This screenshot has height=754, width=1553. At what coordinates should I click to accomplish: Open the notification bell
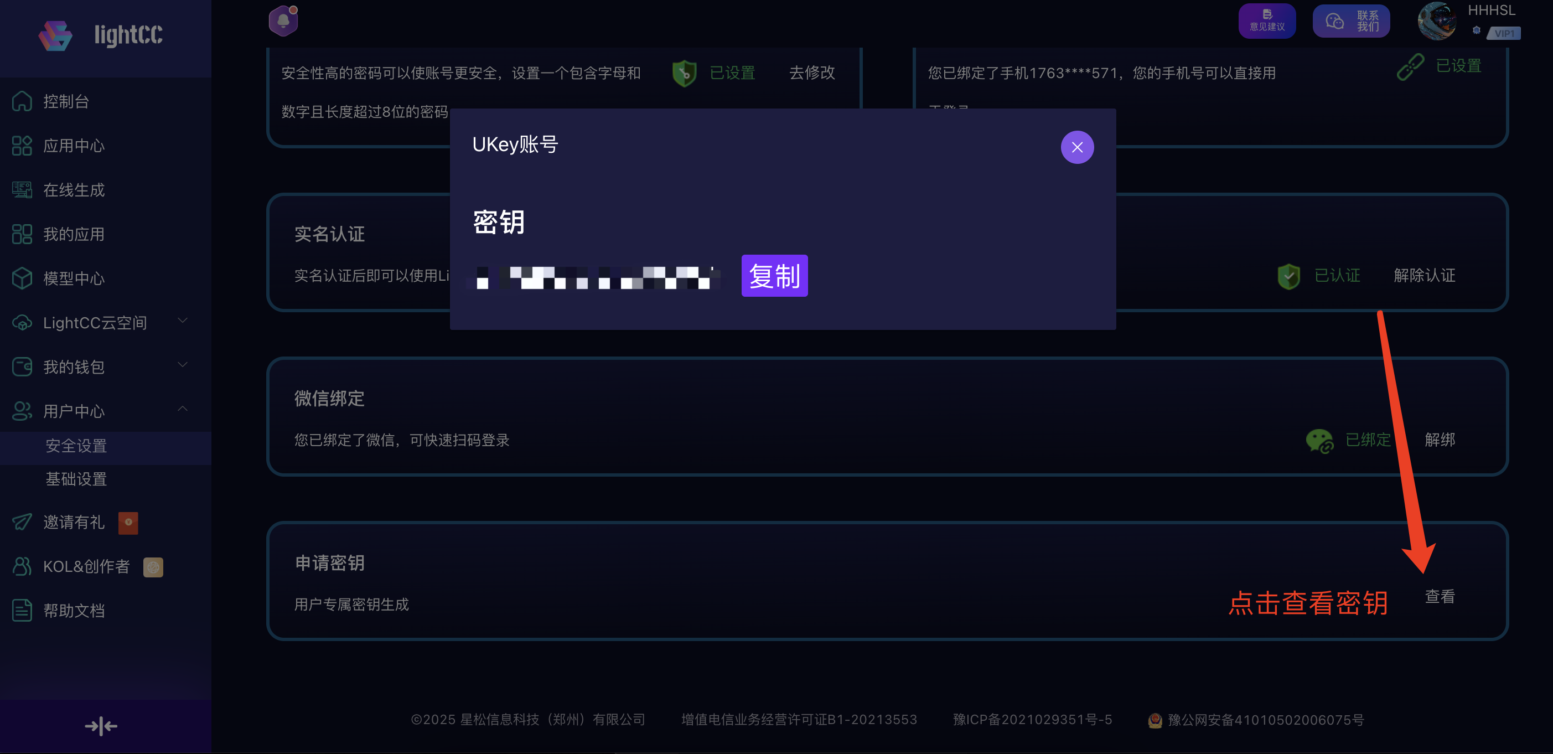[283, 21]
